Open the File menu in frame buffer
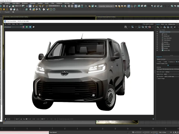179x134 pixels. pos(5,24)
